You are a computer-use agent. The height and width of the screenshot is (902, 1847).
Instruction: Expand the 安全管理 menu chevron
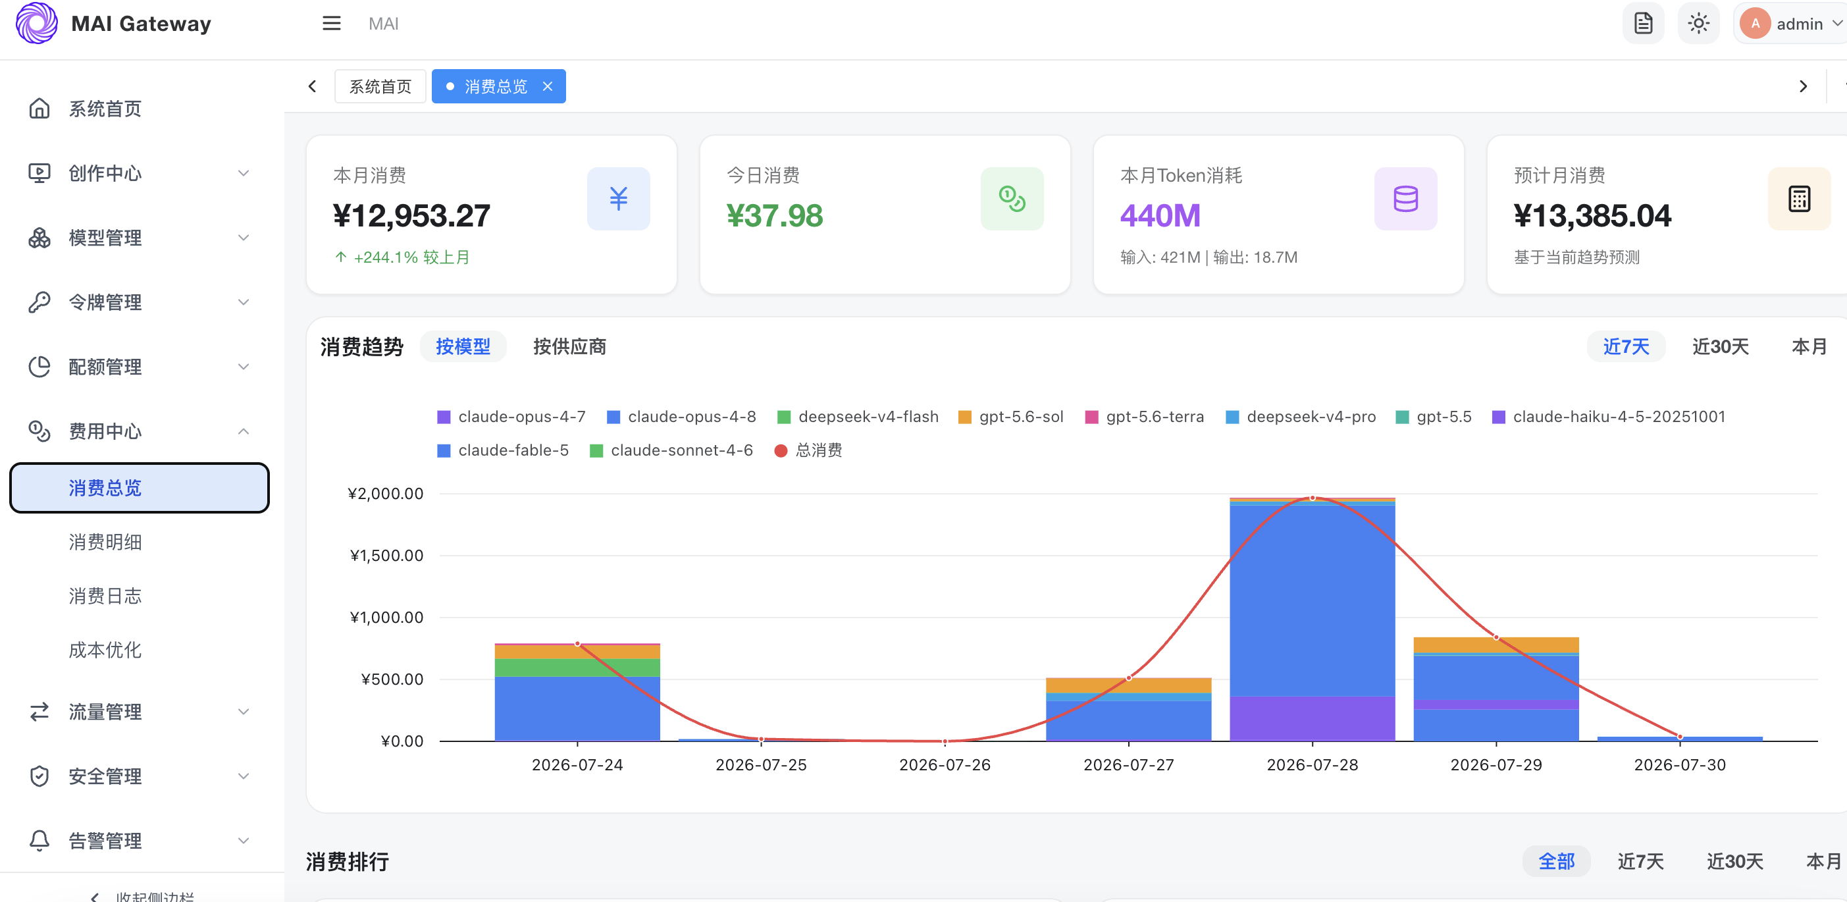[244, 776]
